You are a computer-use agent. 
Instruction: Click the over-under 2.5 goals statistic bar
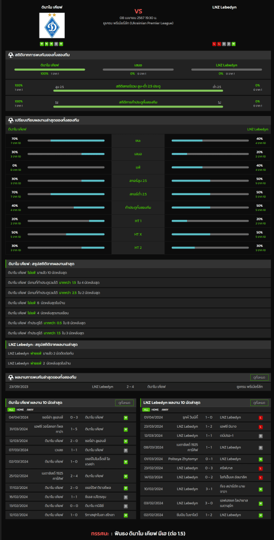coord(138,91)
